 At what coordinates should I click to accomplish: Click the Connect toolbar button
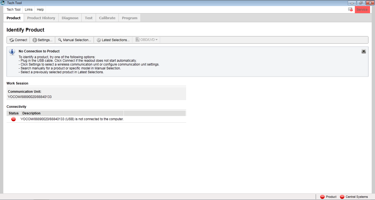tap(18, 40)
